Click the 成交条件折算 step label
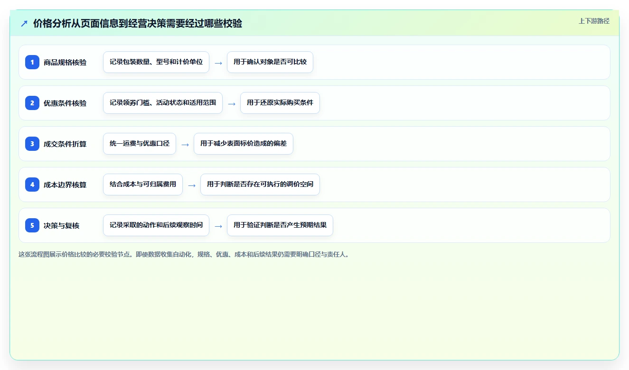The height and width of the screenshot is (370, 629). tap(65, 144)
